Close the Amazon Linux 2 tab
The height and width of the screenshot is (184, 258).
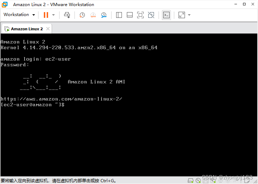coord(48,29)
